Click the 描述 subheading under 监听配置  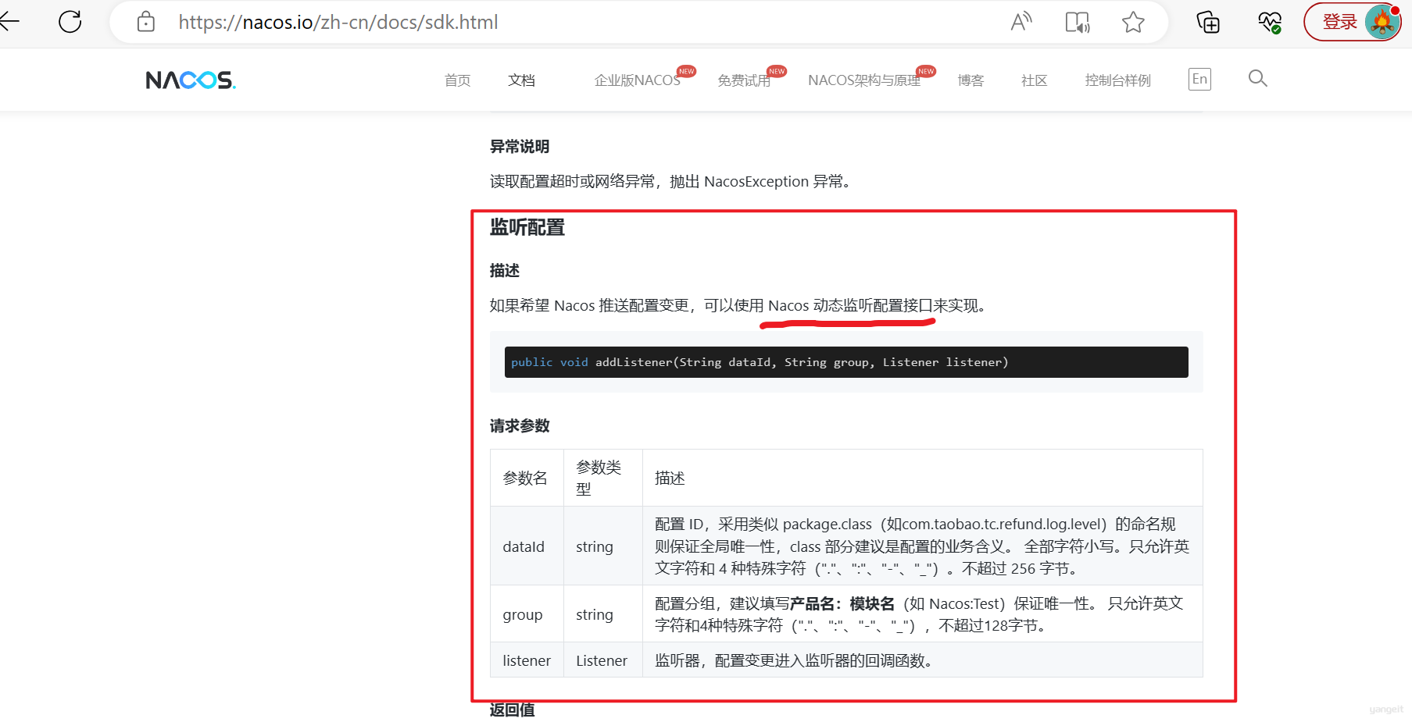[505, 271]
